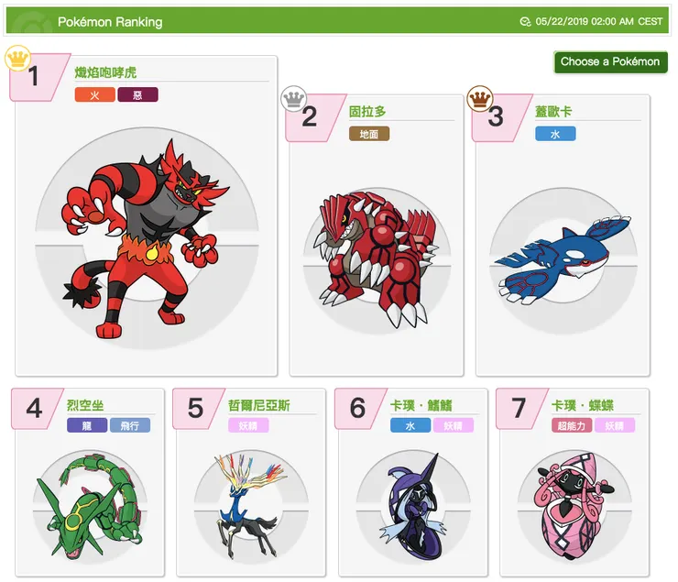Select the Kyogre artwork in rank 3
Screen dimensions: 678x582
(x=563, y=259)
